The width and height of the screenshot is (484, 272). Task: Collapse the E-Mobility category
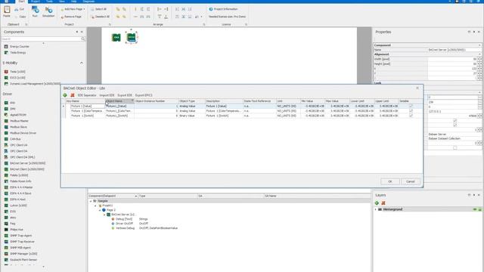point(82,63)
